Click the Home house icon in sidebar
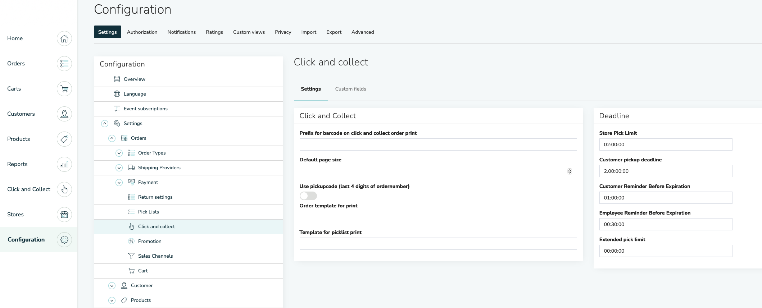This screenshot has height=308, width=762. (64, 38)
